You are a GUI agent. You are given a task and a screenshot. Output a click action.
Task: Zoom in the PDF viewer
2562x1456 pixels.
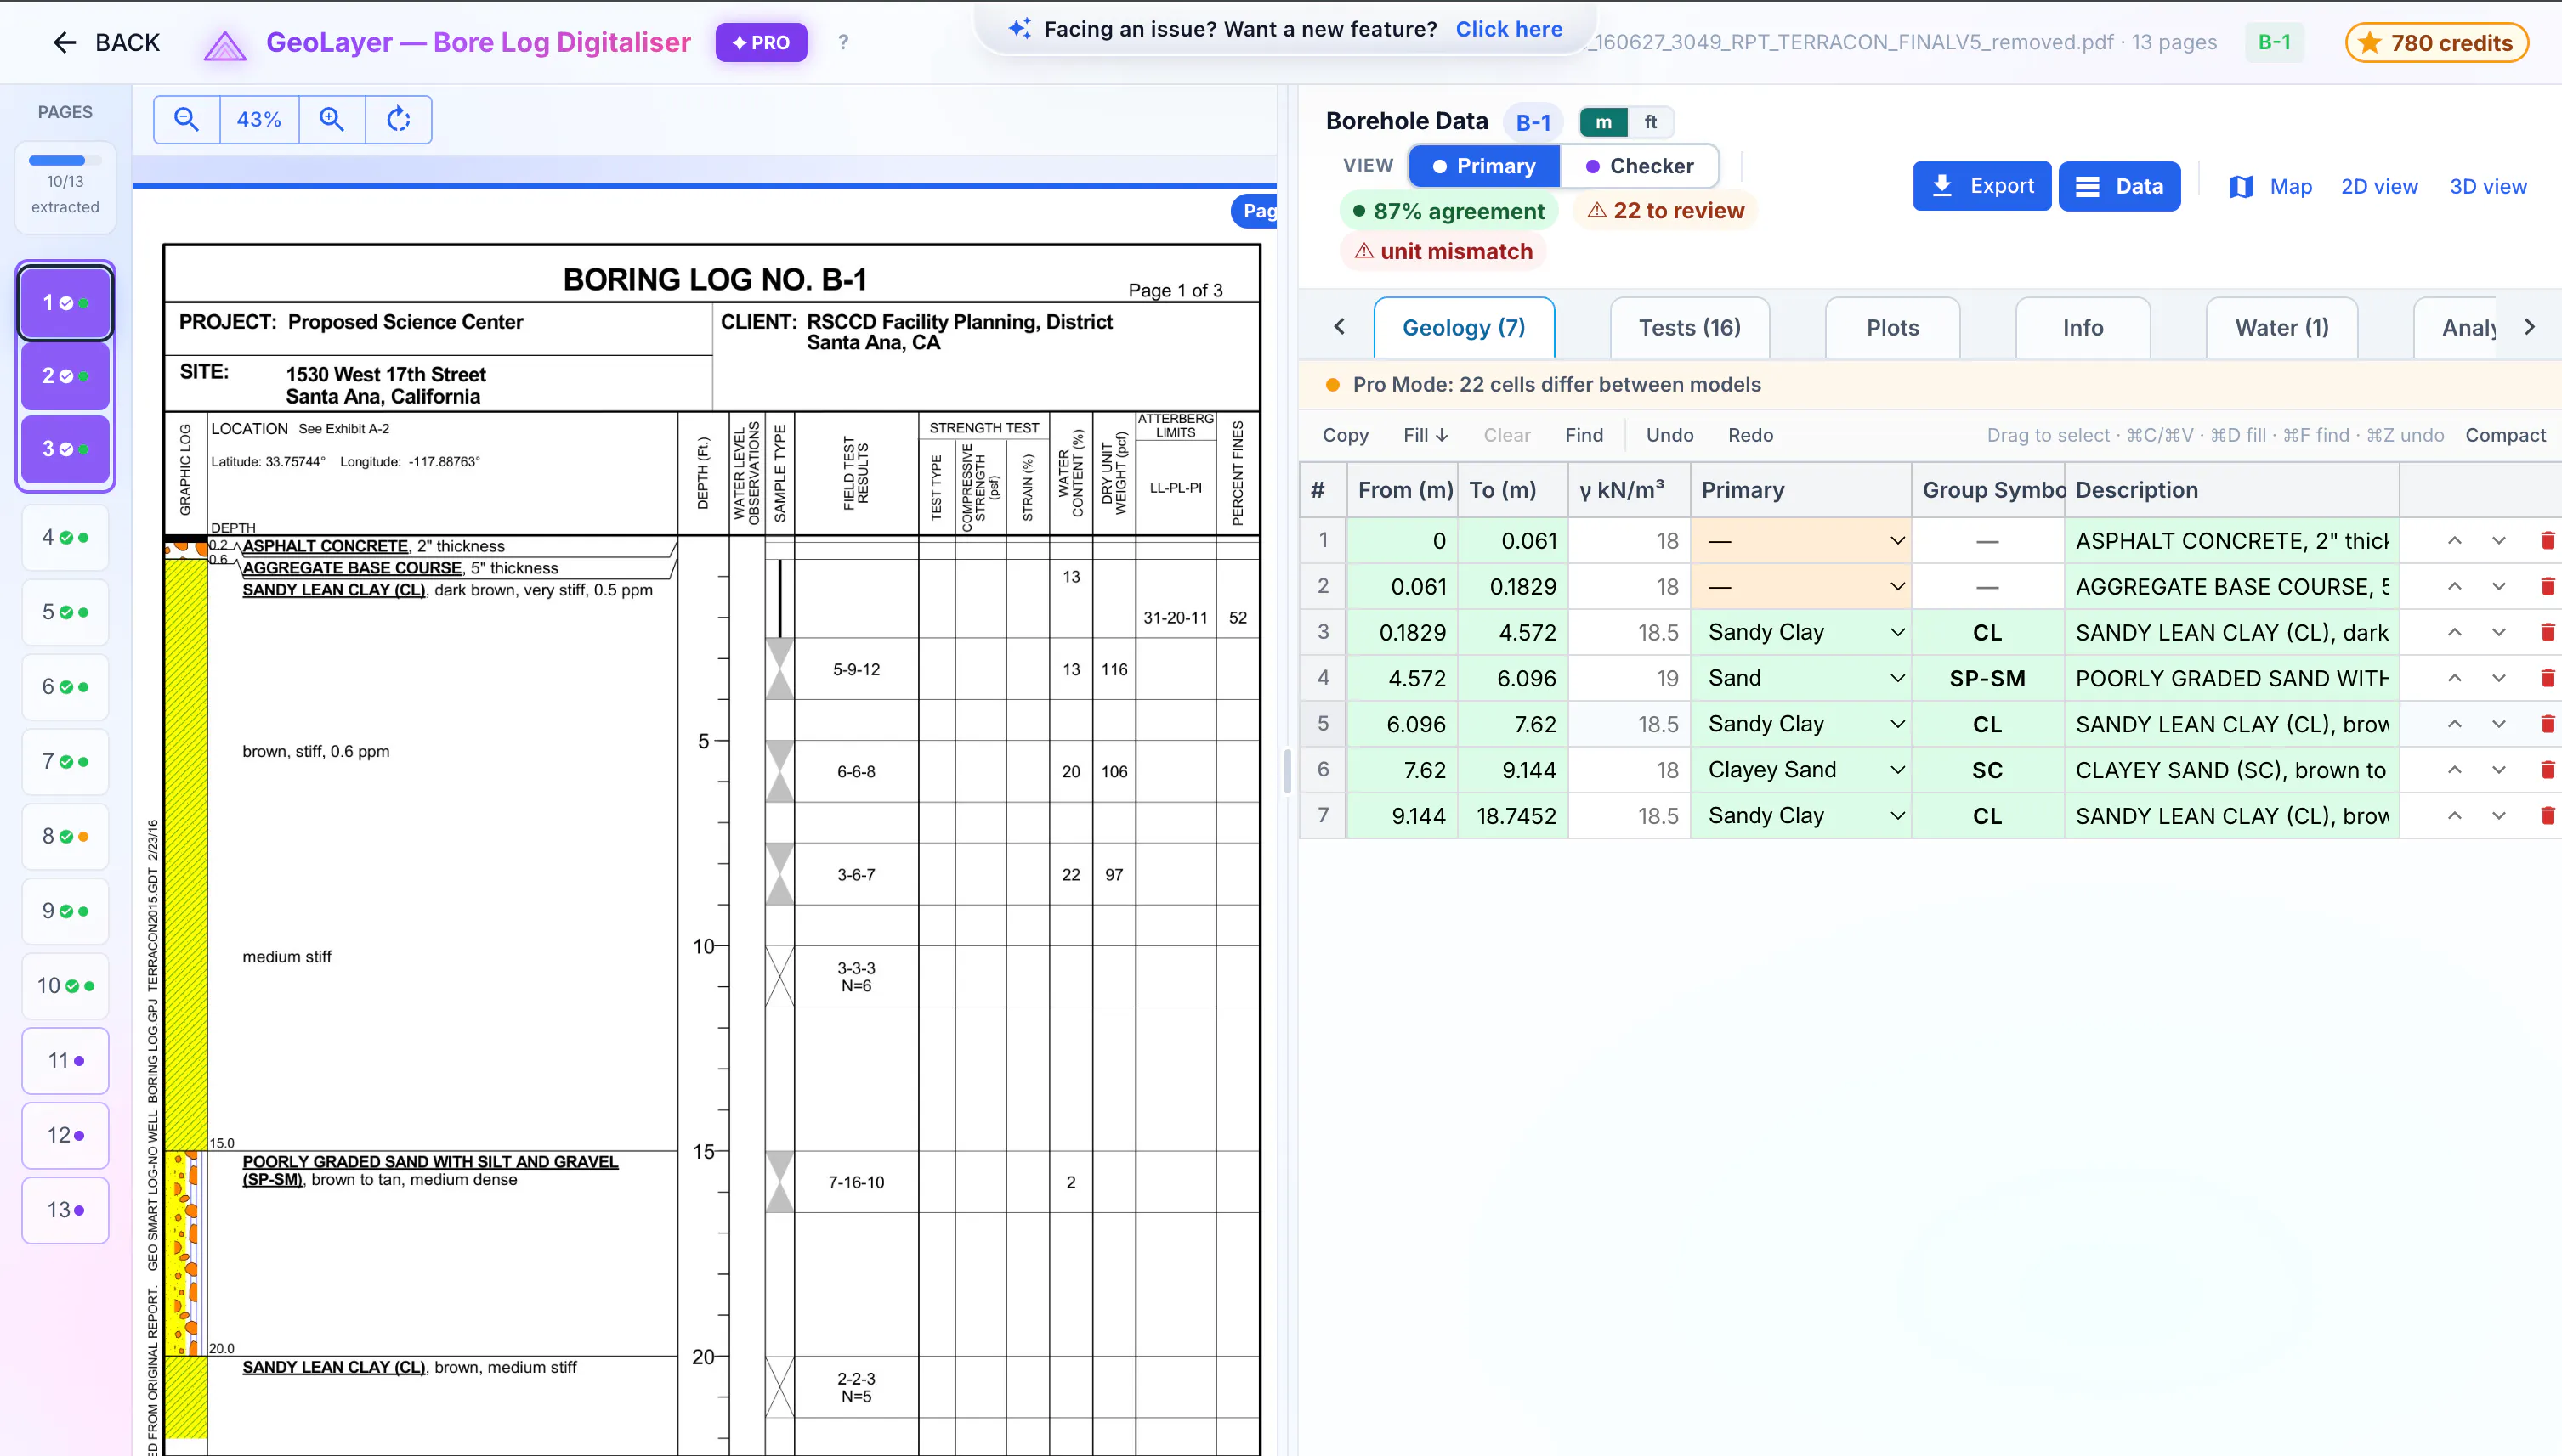(332, 119)
